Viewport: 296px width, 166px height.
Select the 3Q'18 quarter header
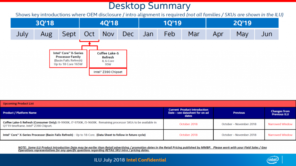(45, 23)
